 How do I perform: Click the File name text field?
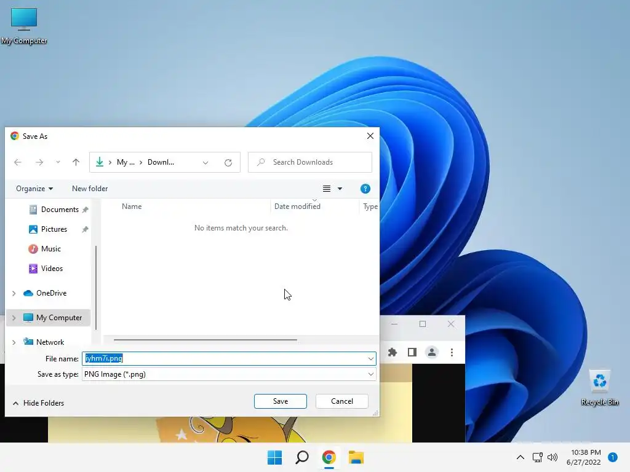tap(229, 358)
